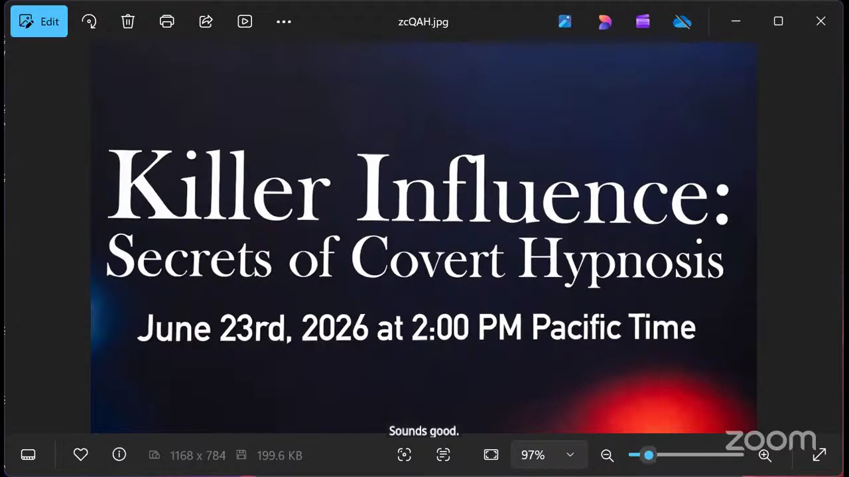The width and height of the screenshot is (849, 477).
Task: Start slideshow with the play icon
Action: (x=245, y=21)
